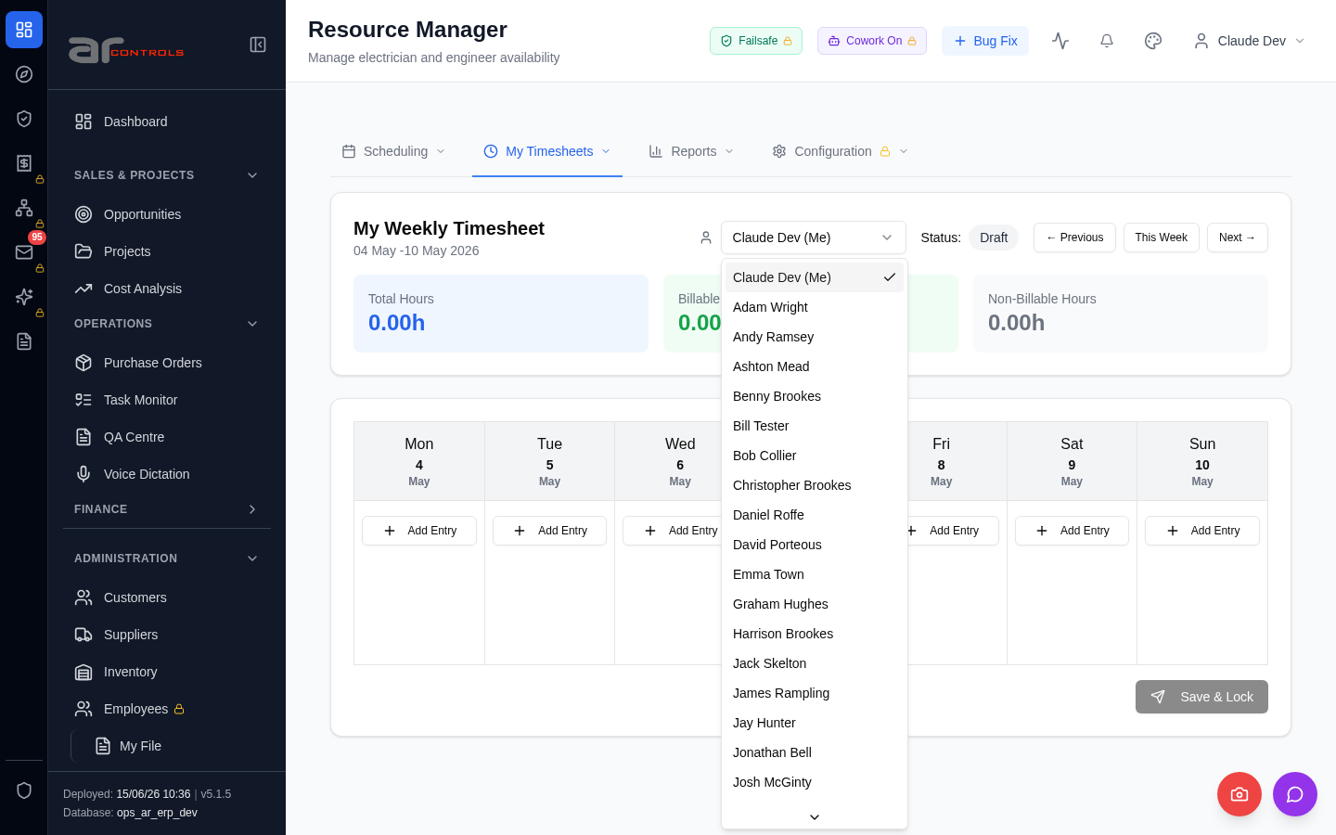Open the Claude Dev (Me) employee combo box
The height and width of the screenshot is (835, 1336).
pos(814,238)
